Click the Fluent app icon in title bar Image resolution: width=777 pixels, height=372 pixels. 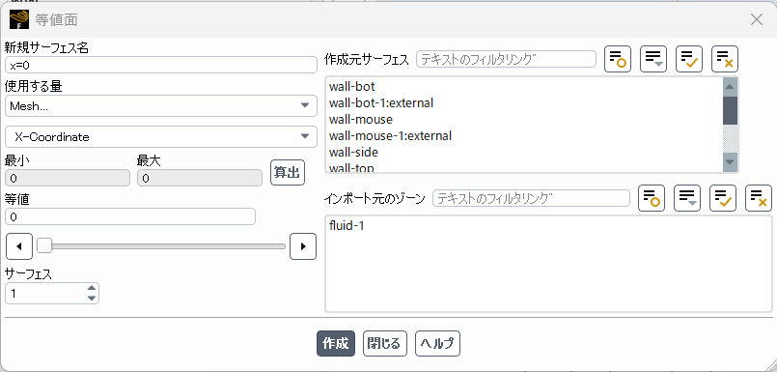[19, 19]
